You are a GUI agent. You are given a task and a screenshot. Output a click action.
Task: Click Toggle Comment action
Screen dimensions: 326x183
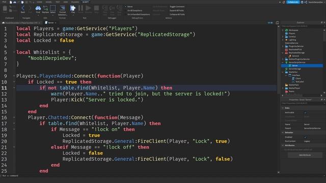[x=177, y=7]
